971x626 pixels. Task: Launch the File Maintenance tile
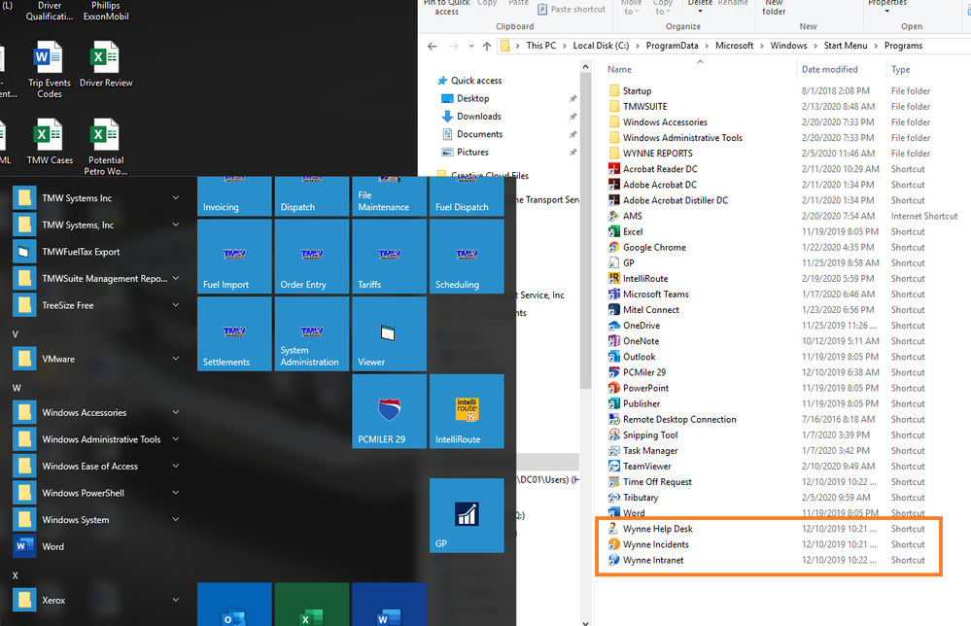pos(389,196)
